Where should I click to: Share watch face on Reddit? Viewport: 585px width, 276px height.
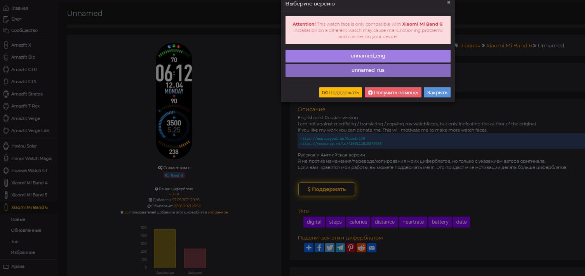coord(361,248)
